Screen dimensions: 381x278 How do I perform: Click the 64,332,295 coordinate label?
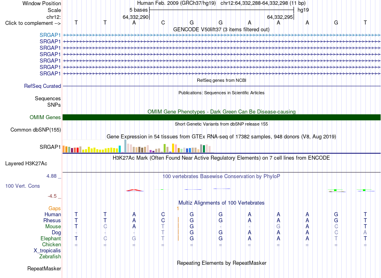280,17
